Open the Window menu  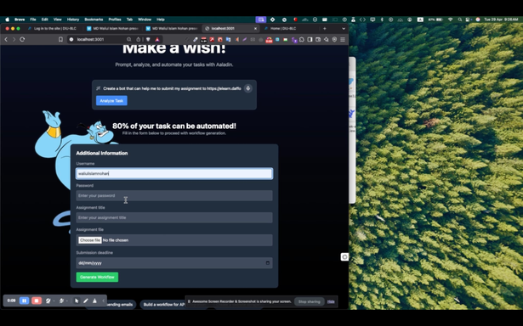point(145,20)
